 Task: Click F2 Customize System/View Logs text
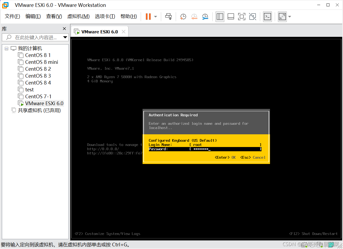click(x=107, y=234)
